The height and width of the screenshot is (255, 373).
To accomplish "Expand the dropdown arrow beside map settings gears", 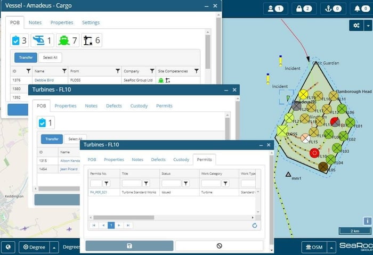I will click(368, 25).
